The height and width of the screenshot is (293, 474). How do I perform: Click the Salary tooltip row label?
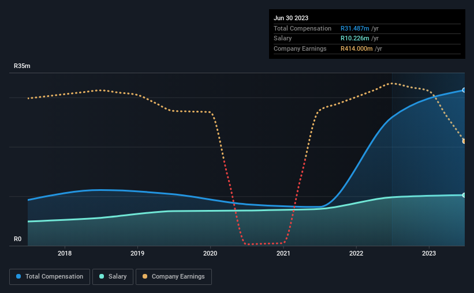click(283, 39)
